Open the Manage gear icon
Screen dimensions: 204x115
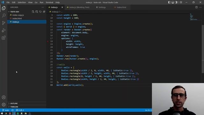[x=4, y=104]
